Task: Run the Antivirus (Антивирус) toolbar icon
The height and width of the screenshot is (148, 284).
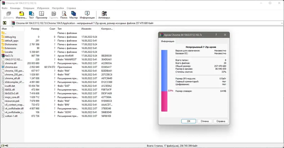Action: [104, 14]
